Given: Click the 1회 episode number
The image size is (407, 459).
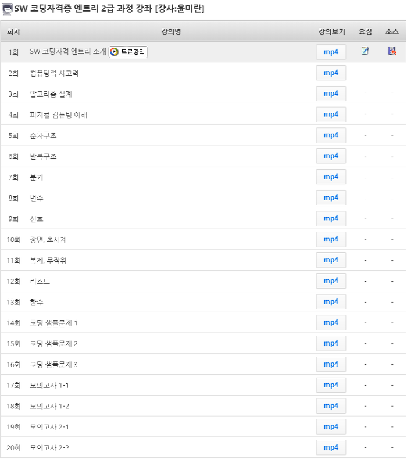Looking at the screenshot, I should [x=13, y=52].
